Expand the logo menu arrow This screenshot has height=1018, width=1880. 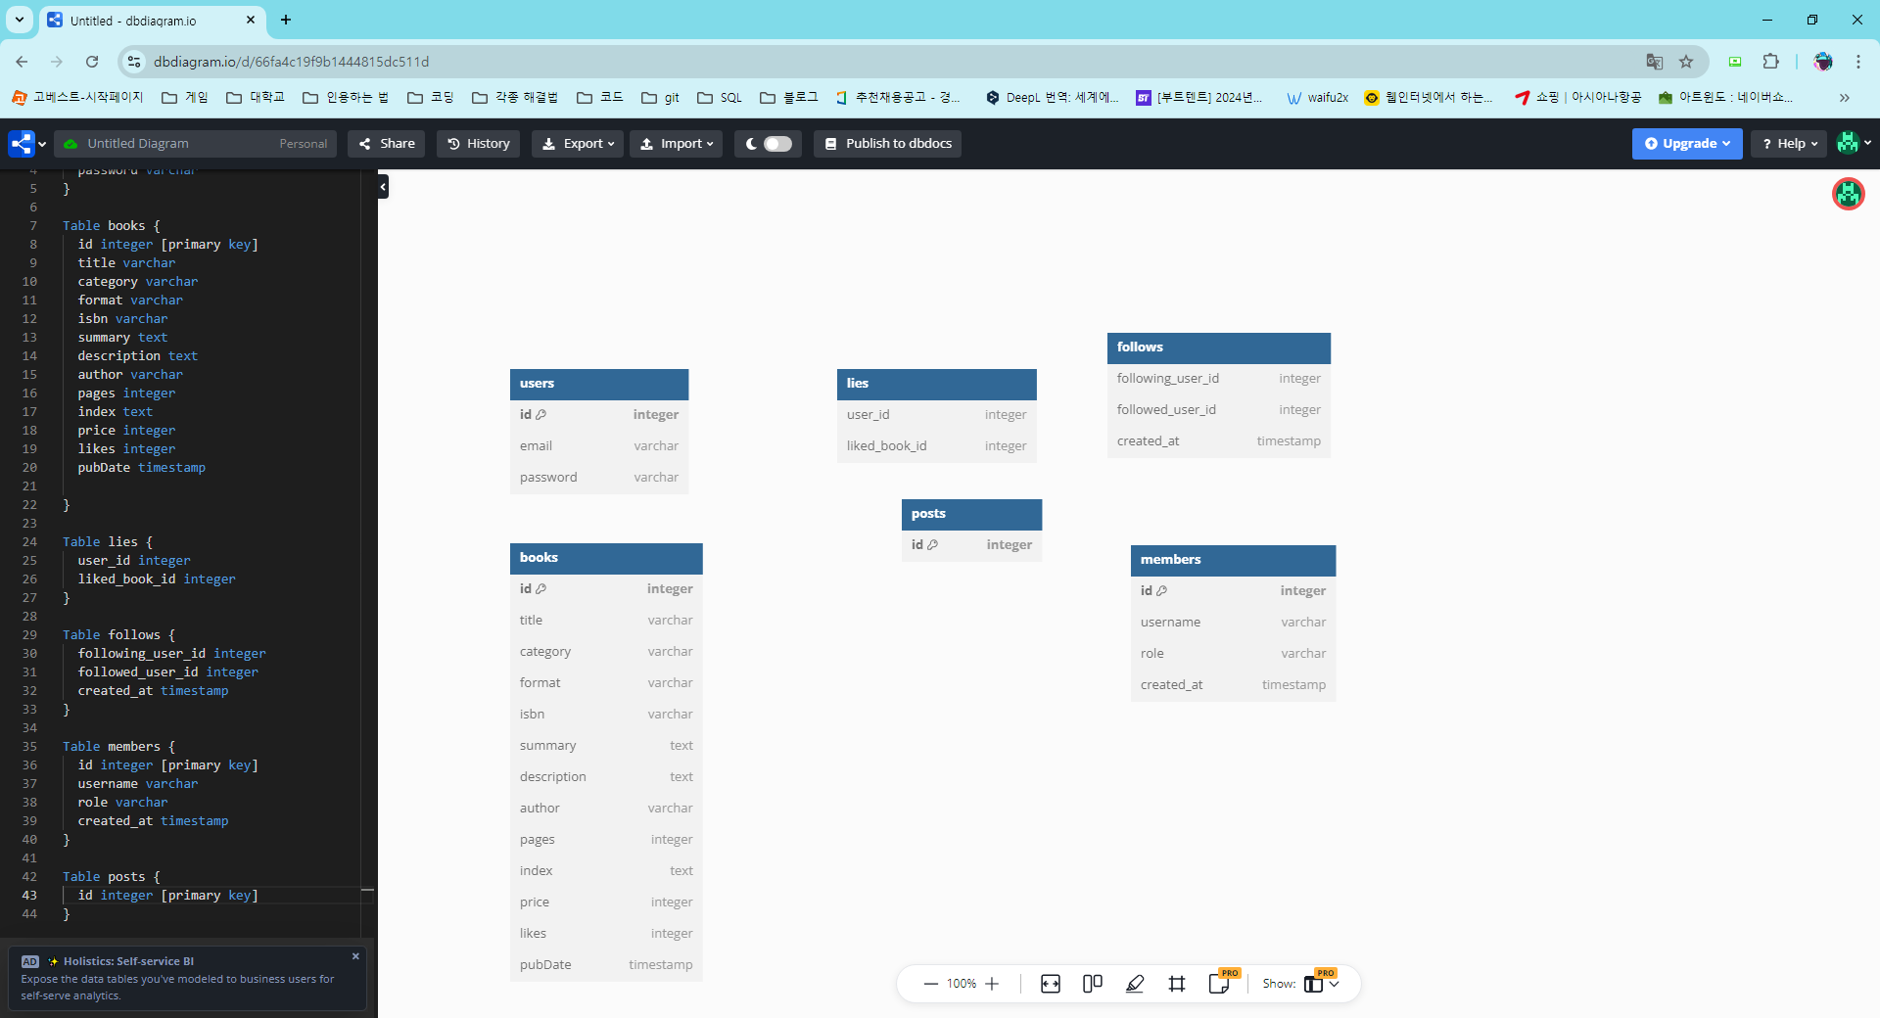[42, 144]
